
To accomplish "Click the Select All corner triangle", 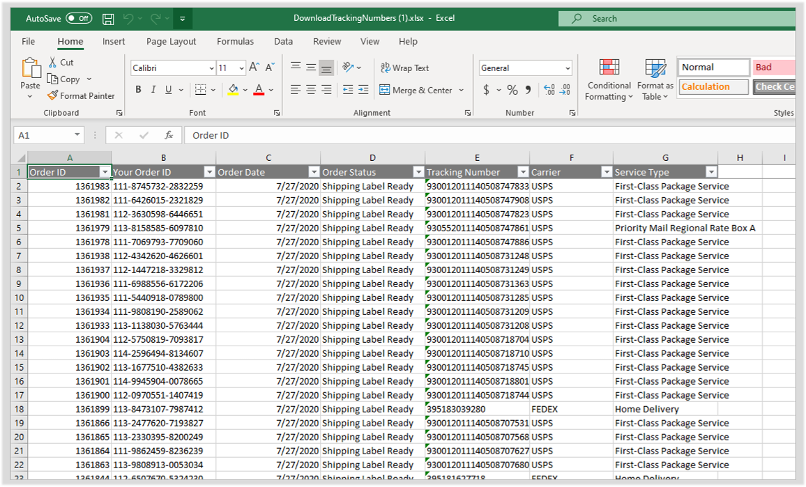I will pyautogui.click(x=20, y=157).
